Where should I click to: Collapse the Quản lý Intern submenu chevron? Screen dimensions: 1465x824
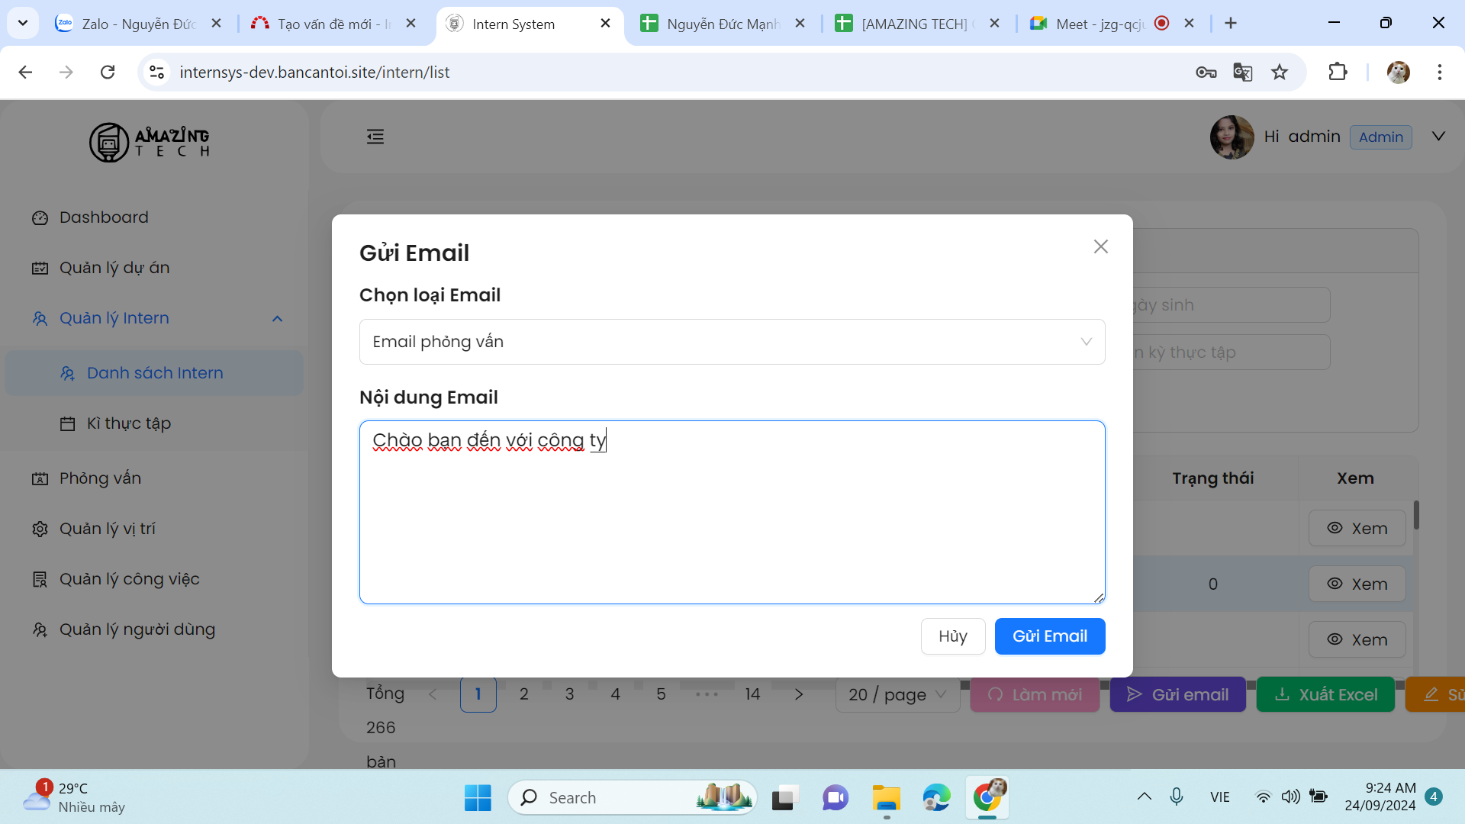[x=277, y=319]
